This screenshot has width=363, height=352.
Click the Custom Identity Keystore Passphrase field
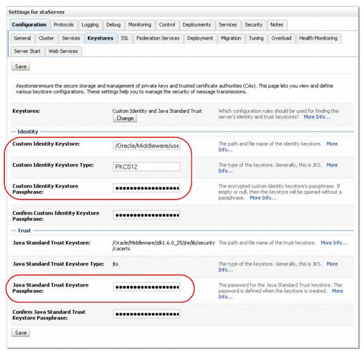click(146, 188)
